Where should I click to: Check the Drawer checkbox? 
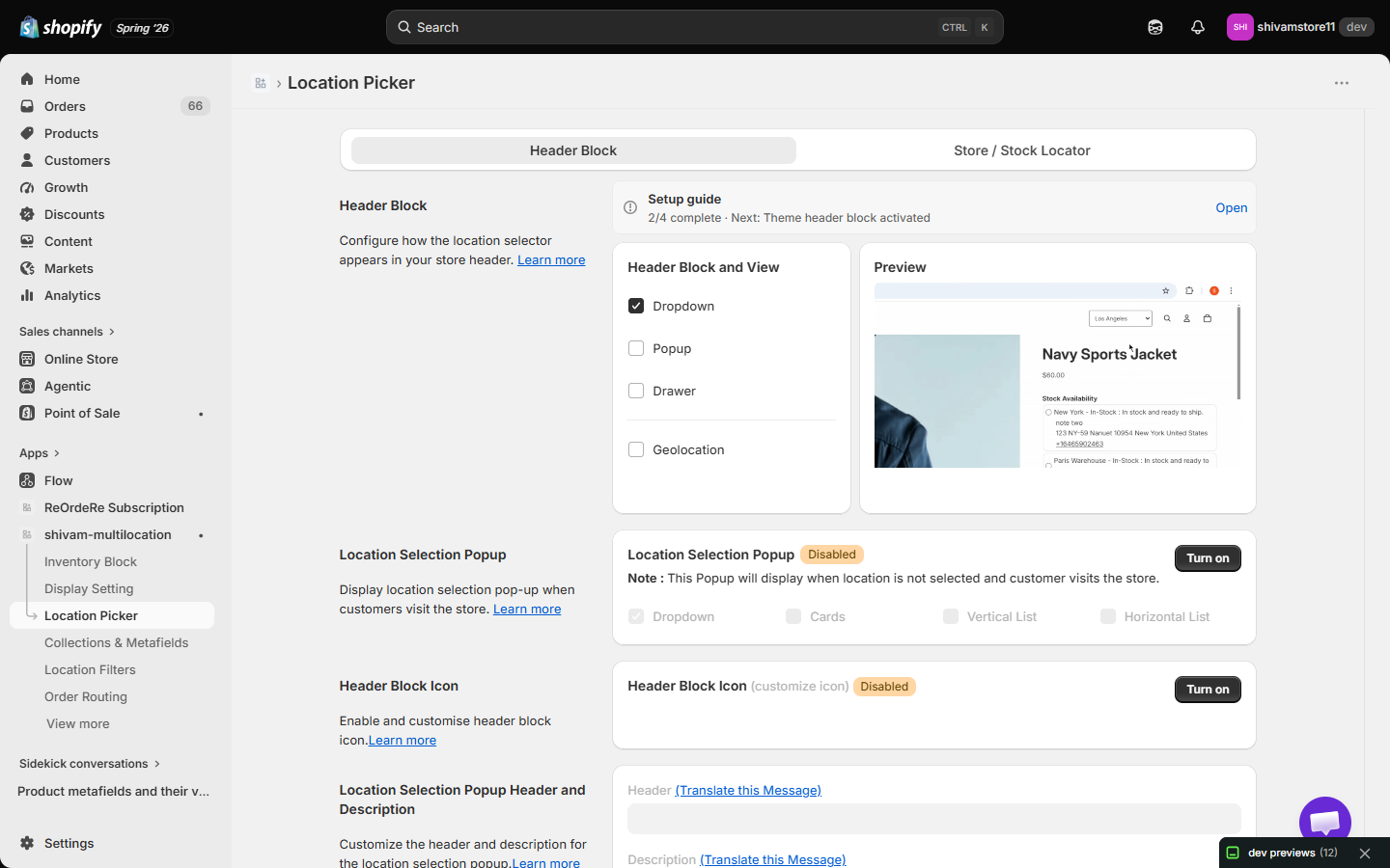[636, 391]
